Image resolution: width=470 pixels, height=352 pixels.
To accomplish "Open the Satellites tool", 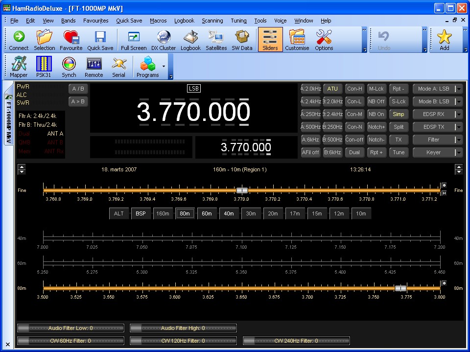I will point(216,40).
